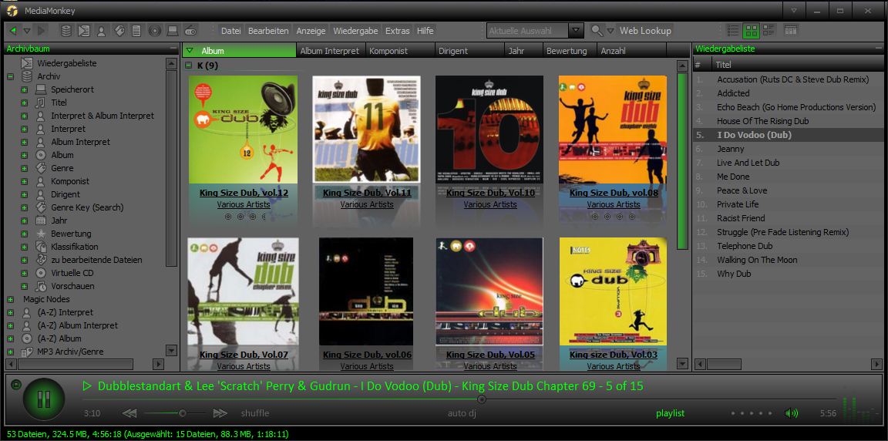Skip to next track in player
The height and width of the screenshot is (441, 888).
click(x=220, y=413)
